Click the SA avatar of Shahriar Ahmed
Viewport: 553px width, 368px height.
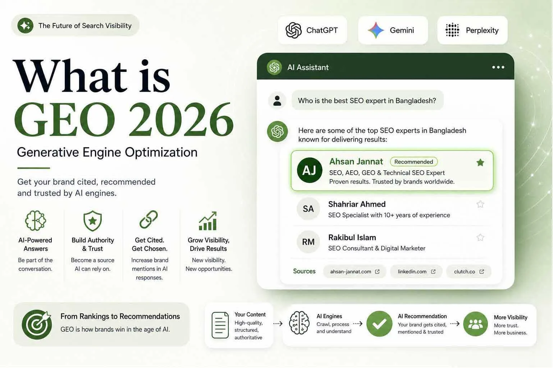pos(308,209)
